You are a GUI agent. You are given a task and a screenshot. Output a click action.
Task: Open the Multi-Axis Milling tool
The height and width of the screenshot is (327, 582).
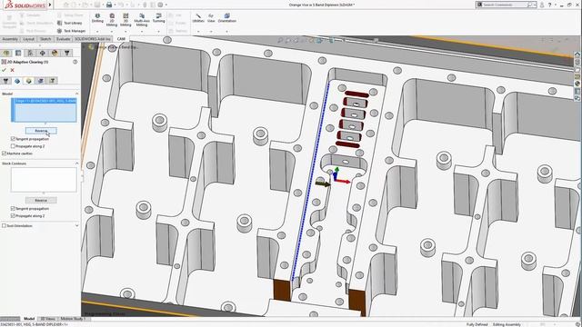[142, 20]
